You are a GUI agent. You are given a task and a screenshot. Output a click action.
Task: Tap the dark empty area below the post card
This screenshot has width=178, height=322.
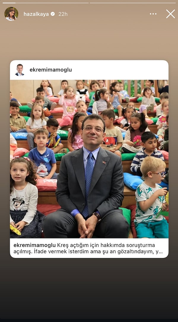click(x=89, y=288)
